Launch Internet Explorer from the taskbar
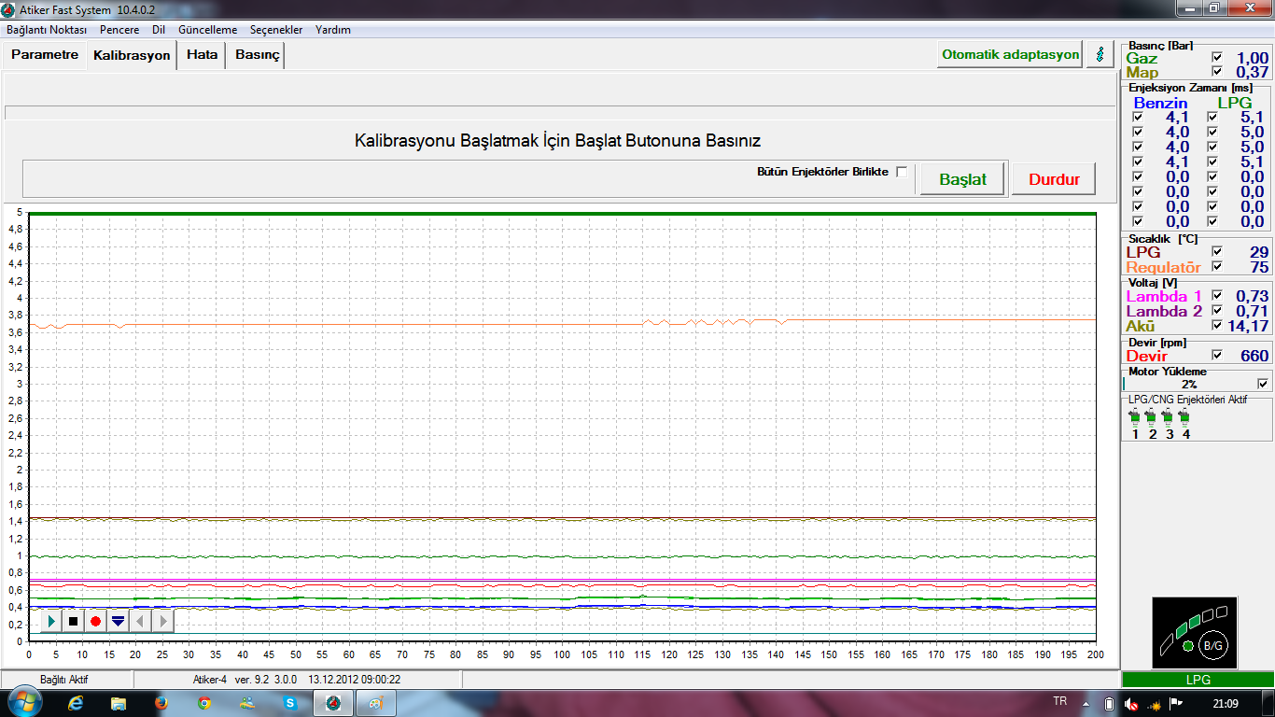Viewport: 1275px width, 717px height. point(74,703)
